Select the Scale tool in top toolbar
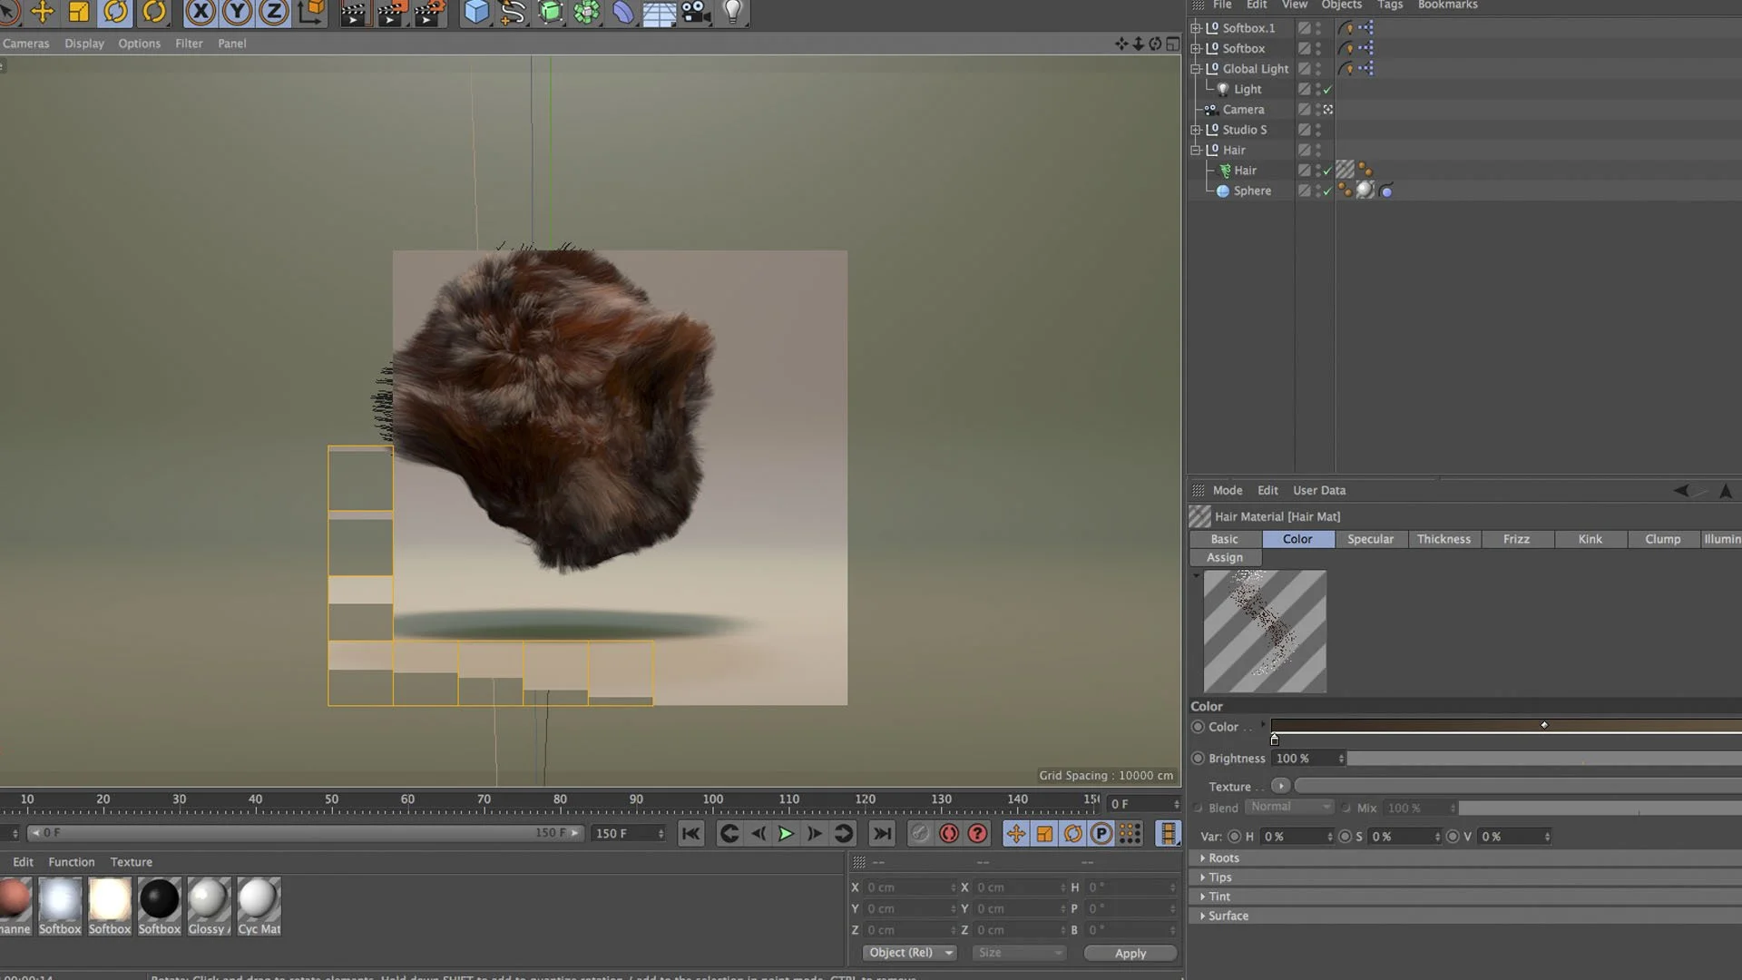Viewport: 1742px width, 980px height. pyautogui.click(x=79, y=12)
